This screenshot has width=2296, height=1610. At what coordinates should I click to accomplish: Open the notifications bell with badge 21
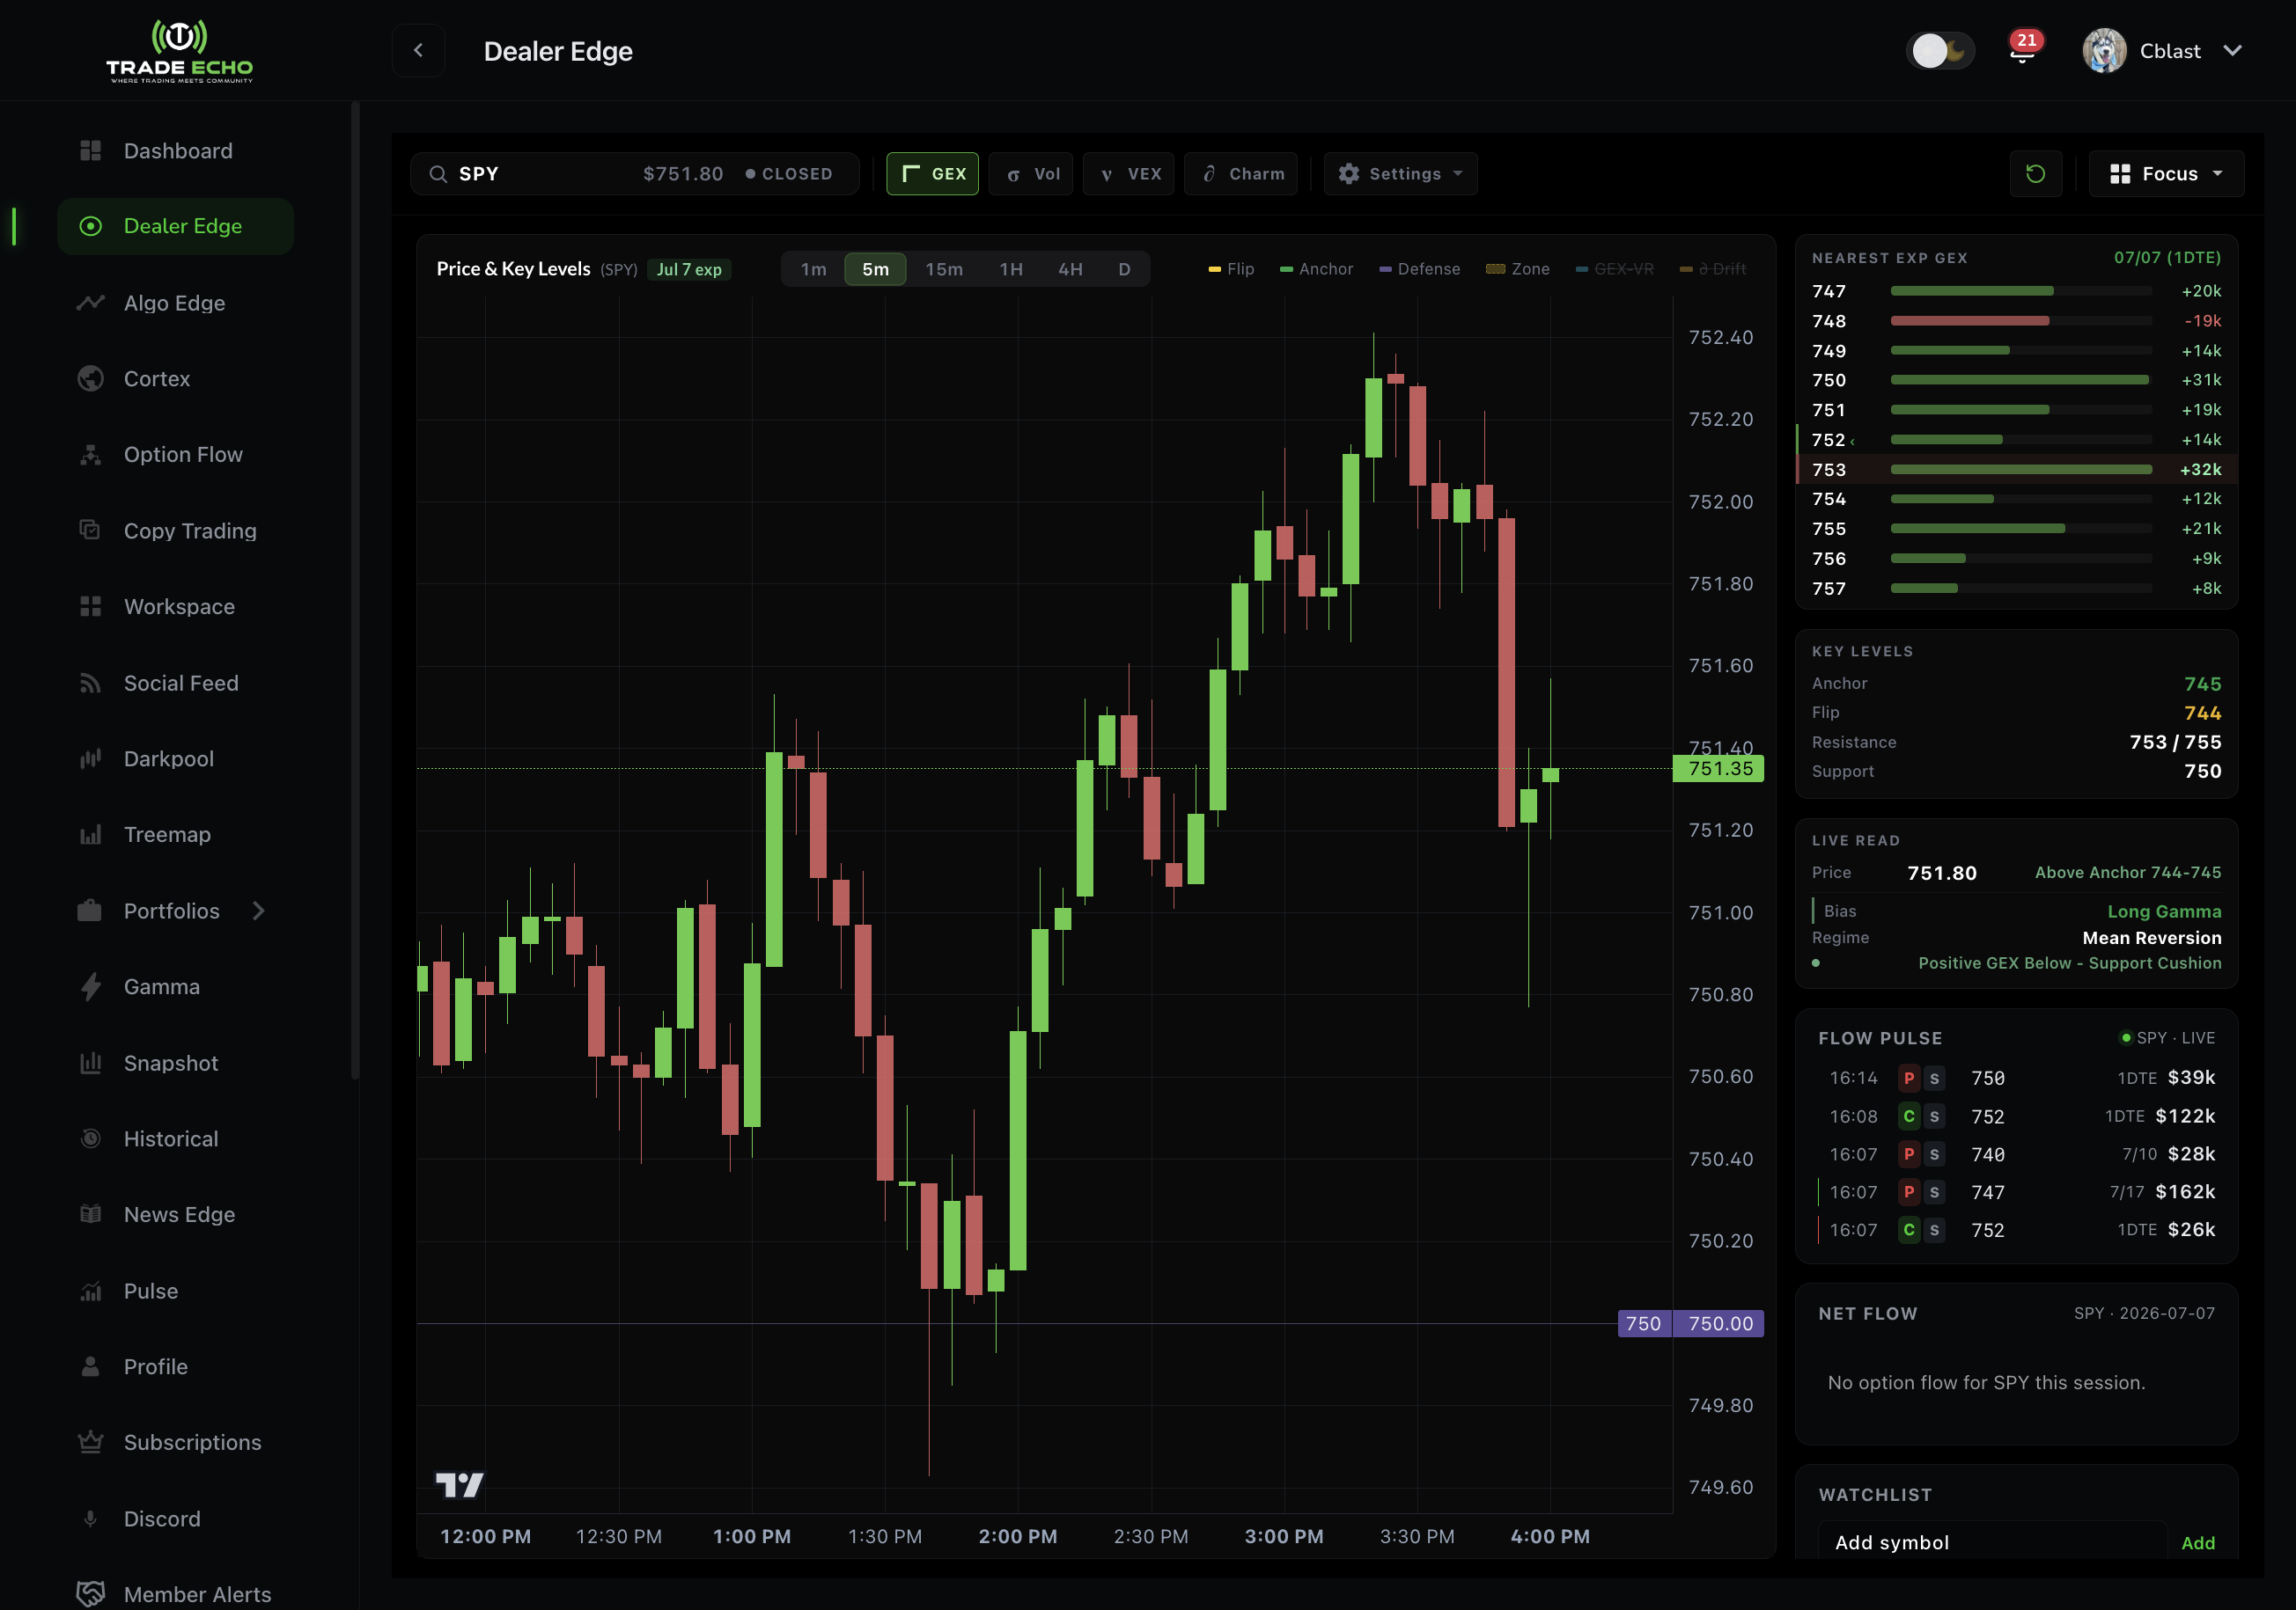(x=2022, y=49)
